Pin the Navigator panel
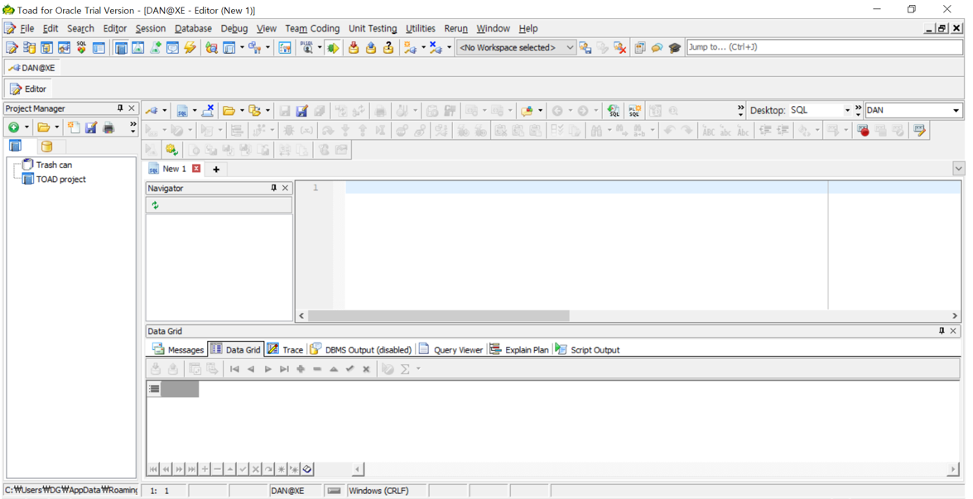The image size is (973, 499). pyautogui.click(x=273, y=188)
